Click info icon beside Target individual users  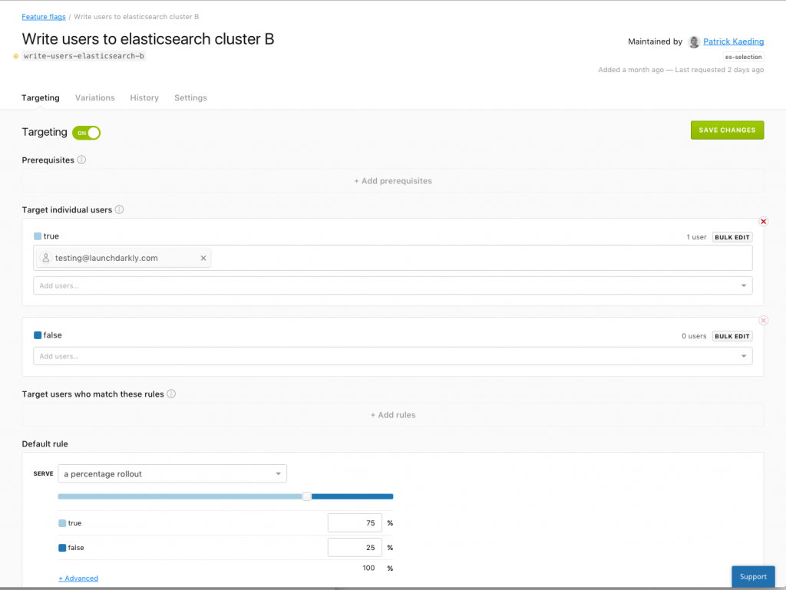coord(119,209)
